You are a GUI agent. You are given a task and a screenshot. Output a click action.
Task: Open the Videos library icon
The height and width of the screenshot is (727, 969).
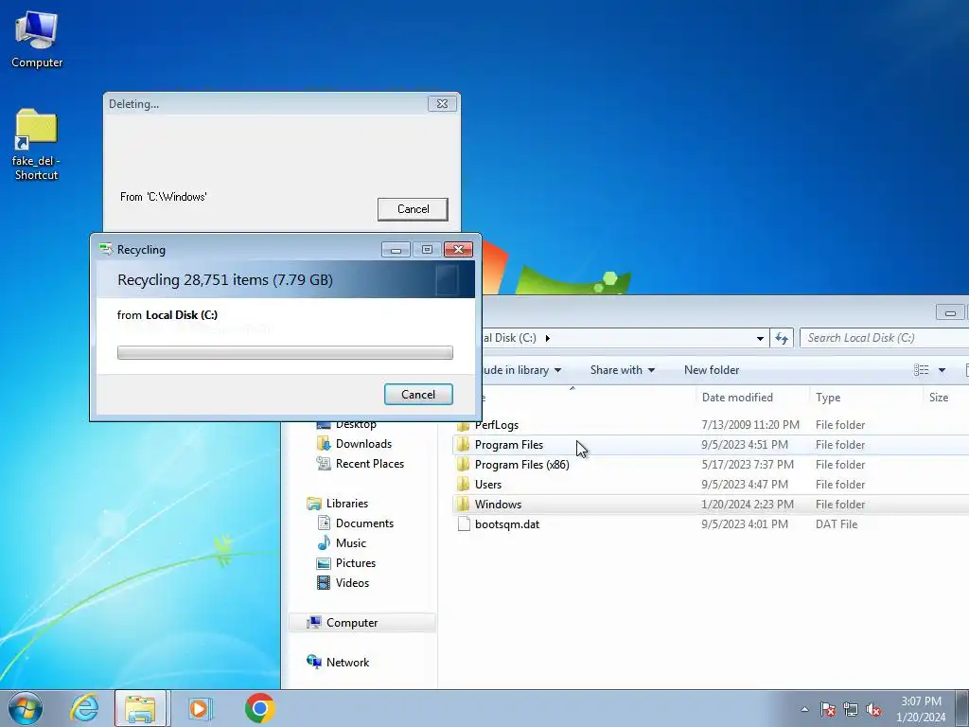324,583
